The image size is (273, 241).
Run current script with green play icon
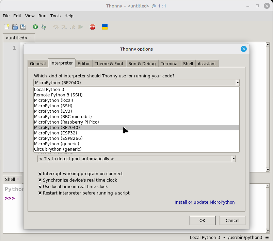(35, 27)
